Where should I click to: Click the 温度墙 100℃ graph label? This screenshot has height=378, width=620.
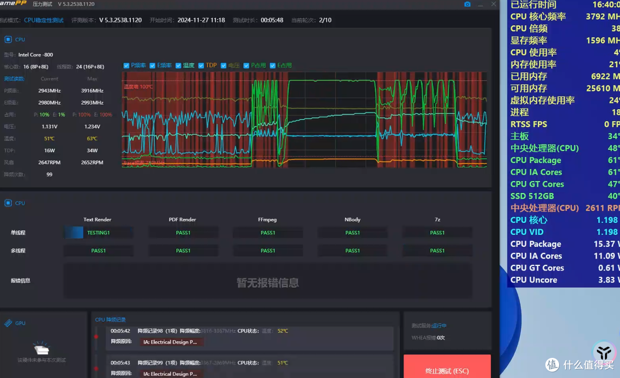pos(138,87)
